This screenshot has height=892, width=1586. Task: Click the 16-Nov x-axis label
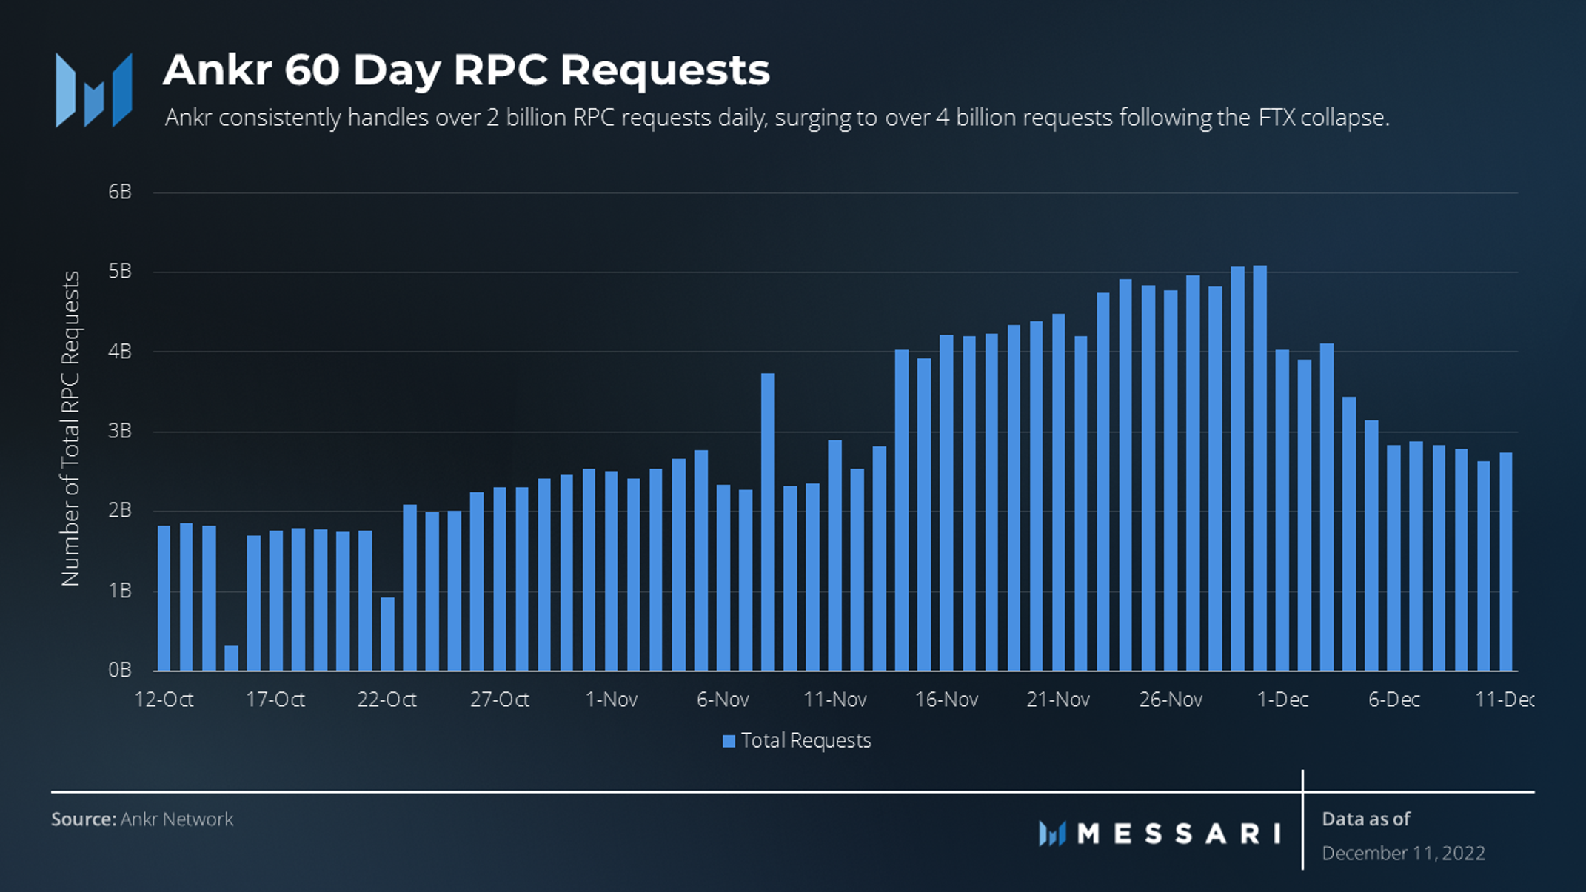946,700
